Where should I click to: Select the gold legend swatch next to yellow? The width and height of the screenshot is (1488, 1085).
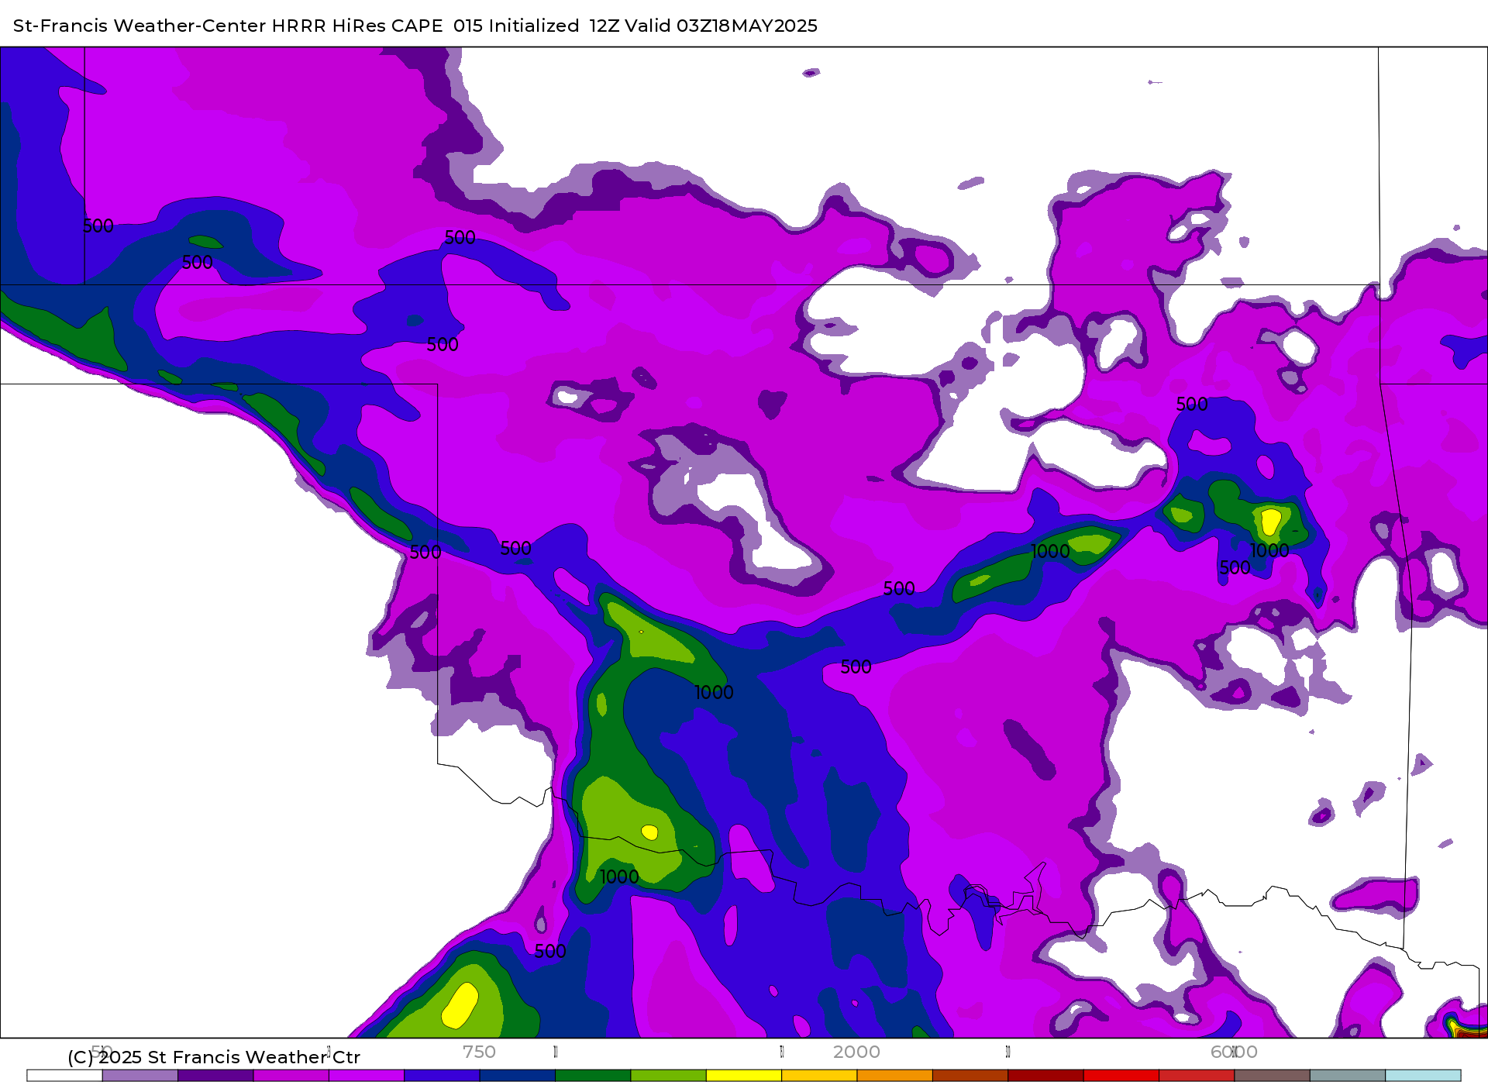819,1076
